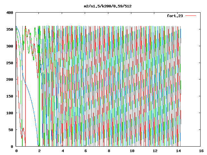This screenshot has width=207, height=155.
Task: Click x-axis label 10
Action: coord(132,151)
